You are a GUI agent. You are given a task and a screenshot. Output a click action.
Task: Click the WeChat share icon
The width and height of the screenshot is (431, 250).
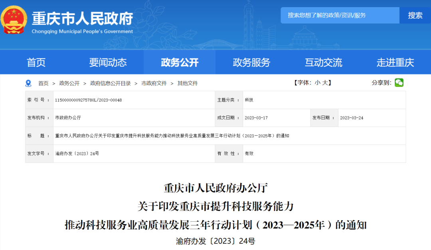(x=399, y=83)
